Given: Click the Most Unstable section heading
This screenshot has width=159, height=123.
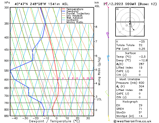Looking at the screenshot, I should 130,79.
